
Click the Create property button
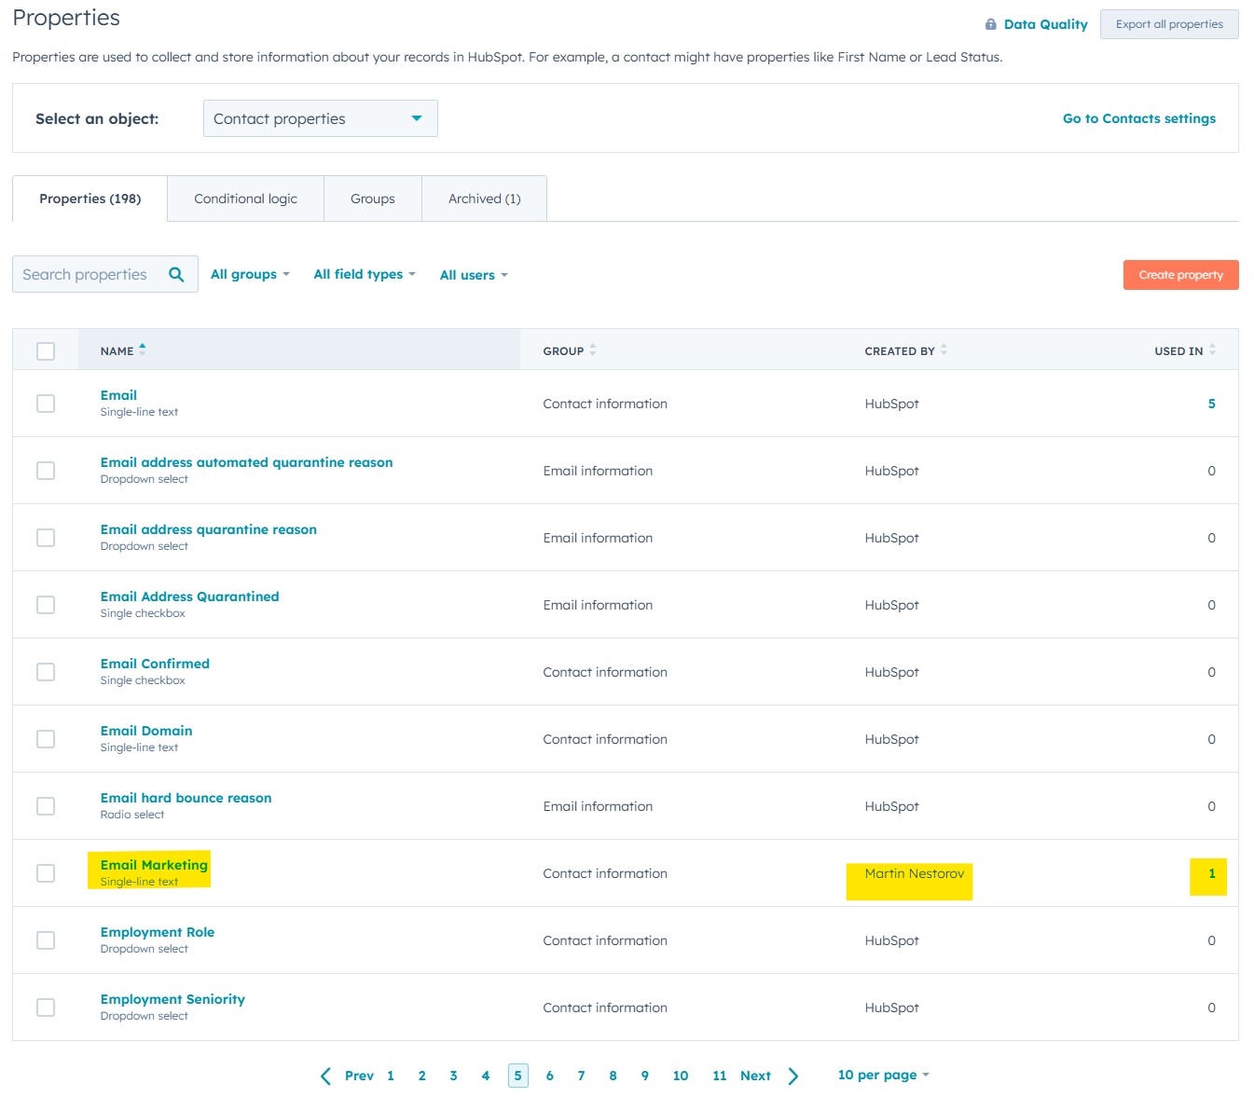point(1180,275)
